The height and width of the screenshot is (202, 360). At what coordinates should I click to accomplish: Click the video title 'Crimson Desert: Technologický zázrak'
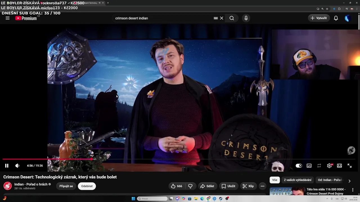[x=60, y=177]
